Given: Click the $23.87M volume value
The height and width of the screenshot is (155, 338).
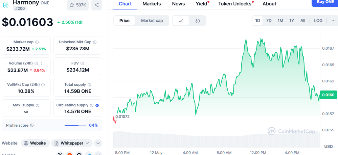Looking at the screenshot, I should tap(18, 70).
